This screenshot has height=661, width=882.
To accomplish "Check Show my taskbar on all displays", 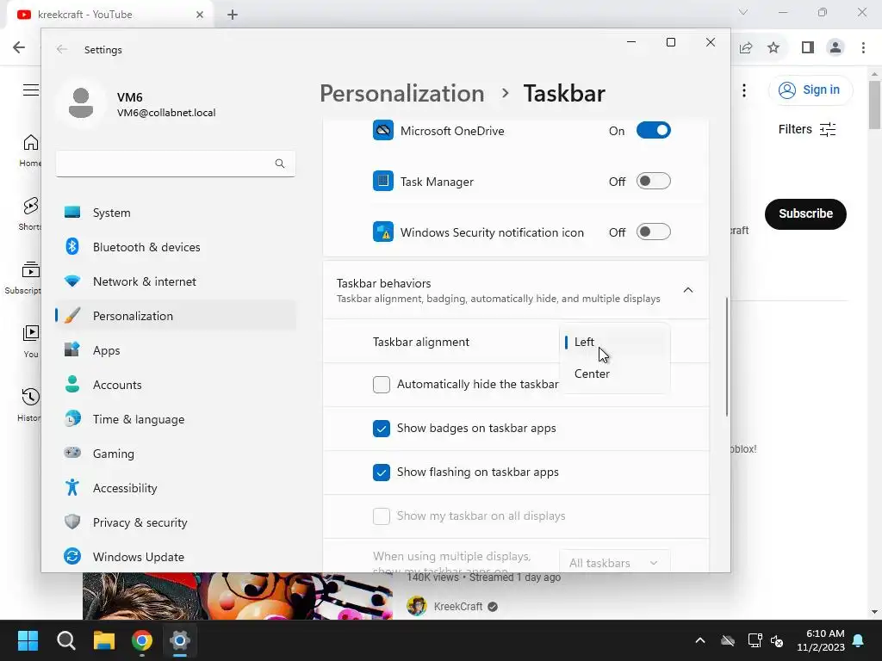I will (x=382, y=516).
